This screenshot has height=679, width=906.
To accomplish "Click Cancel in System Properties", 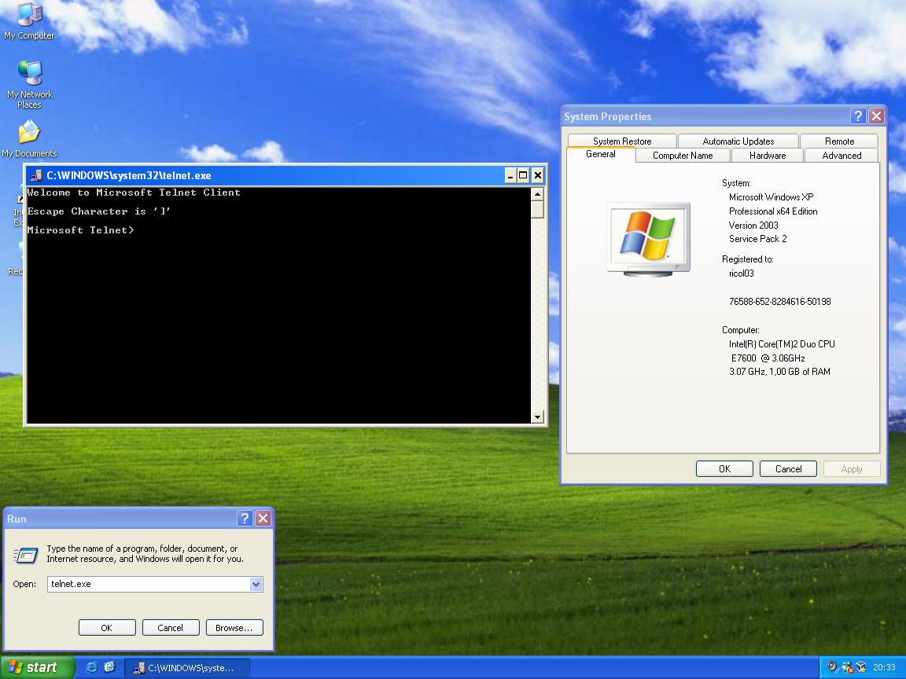I will (x=788, y=469).
